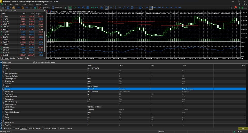This screenshot has height=133, width=248.
Task: Tick the Timeframe variable checkbox
Action: coord(3,110)
